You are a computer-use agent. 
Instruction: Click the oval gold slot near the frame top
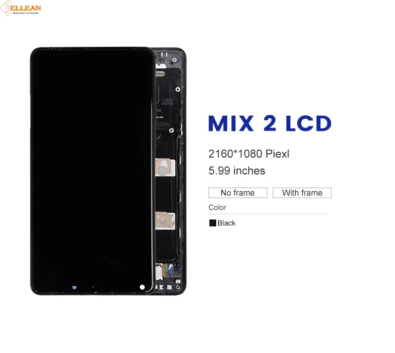point(159,74)
